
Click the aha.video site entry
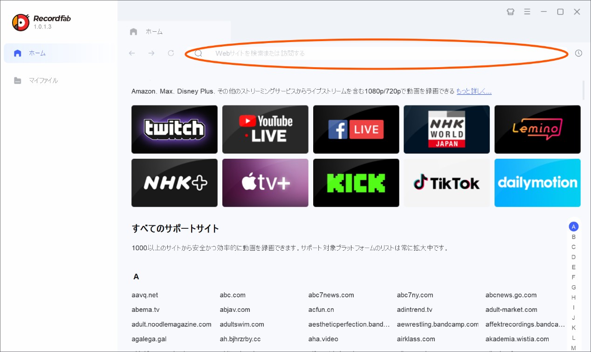[x=323, y=339]
